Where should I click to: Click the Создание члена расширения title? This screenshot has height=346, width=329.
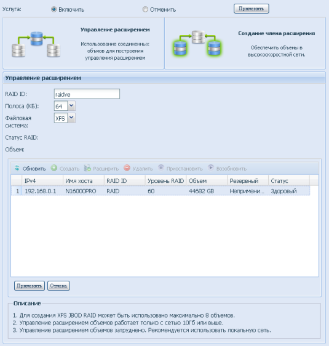click(276, 33)
